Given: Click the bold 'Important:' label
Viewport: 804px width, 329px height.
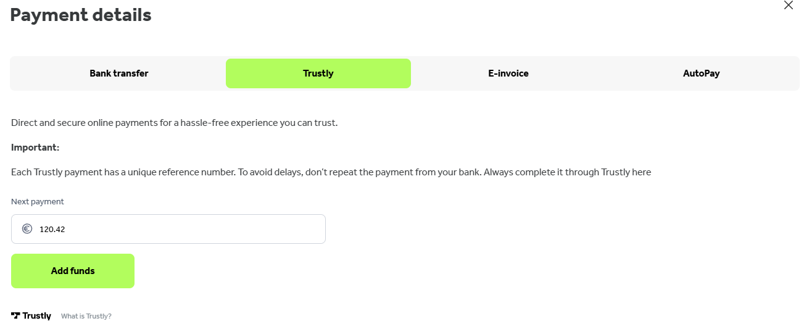Looking at the screenshot, I should coord(35,148).
